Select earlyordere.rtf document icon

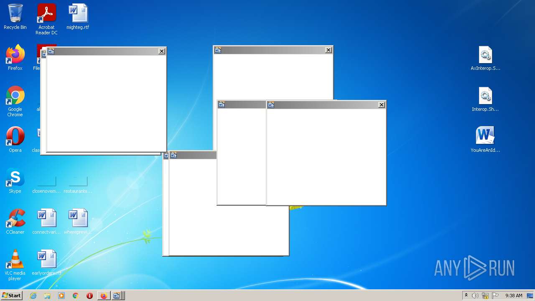[46, 263]
